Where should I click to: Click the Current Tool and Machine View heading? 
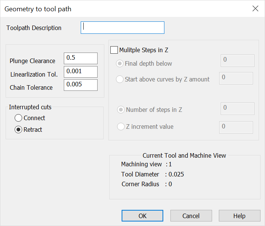pyautogui.click(x=184, y=155)
